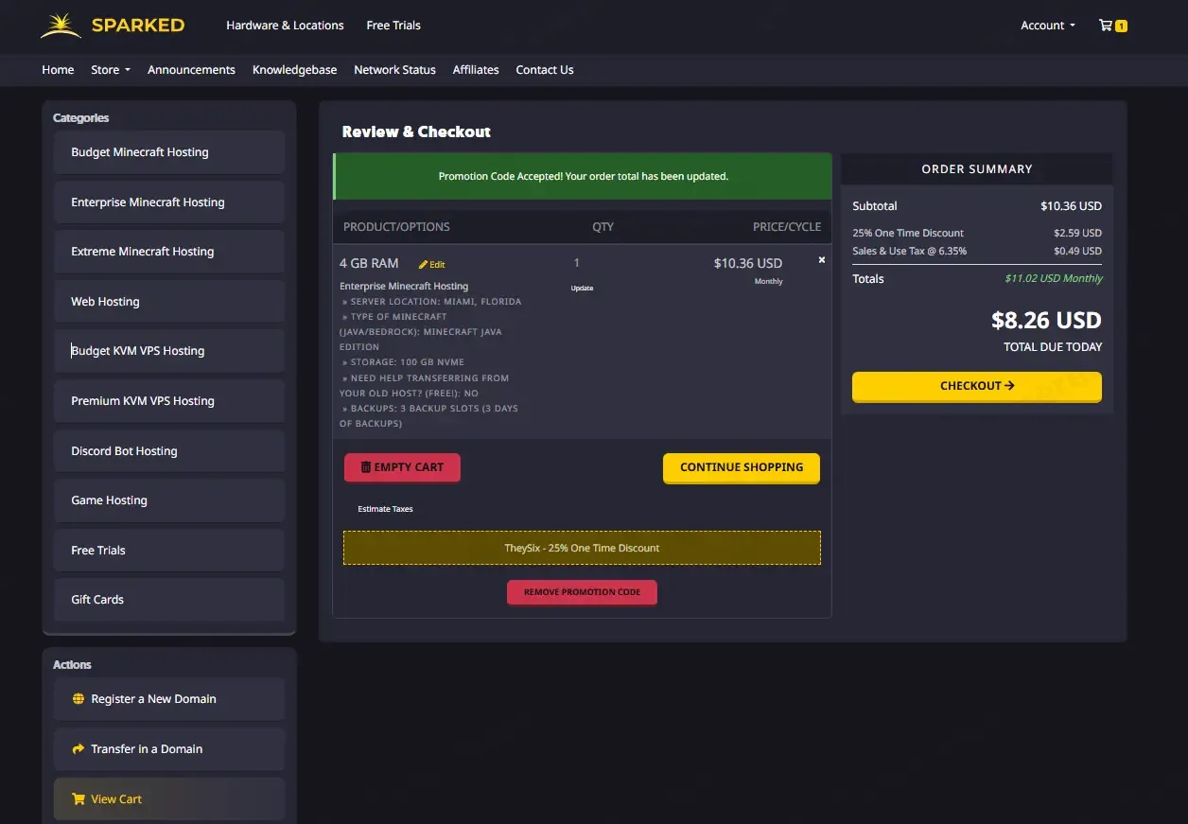Screen dimensions: 1188x824
Task: Click the 4 GB RAM product name
Action: click(369, 263)
